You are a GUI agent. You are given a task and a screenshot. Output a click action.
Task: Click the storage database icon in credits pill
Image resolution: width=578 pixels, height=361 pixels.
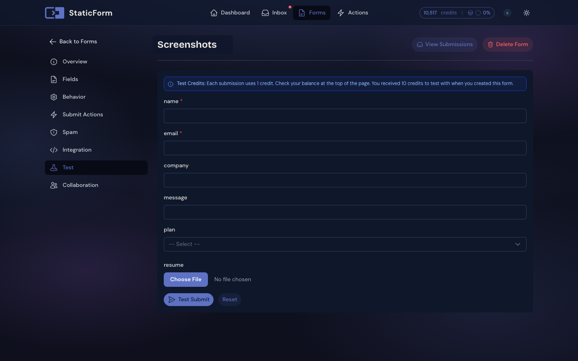click(470, 13)
